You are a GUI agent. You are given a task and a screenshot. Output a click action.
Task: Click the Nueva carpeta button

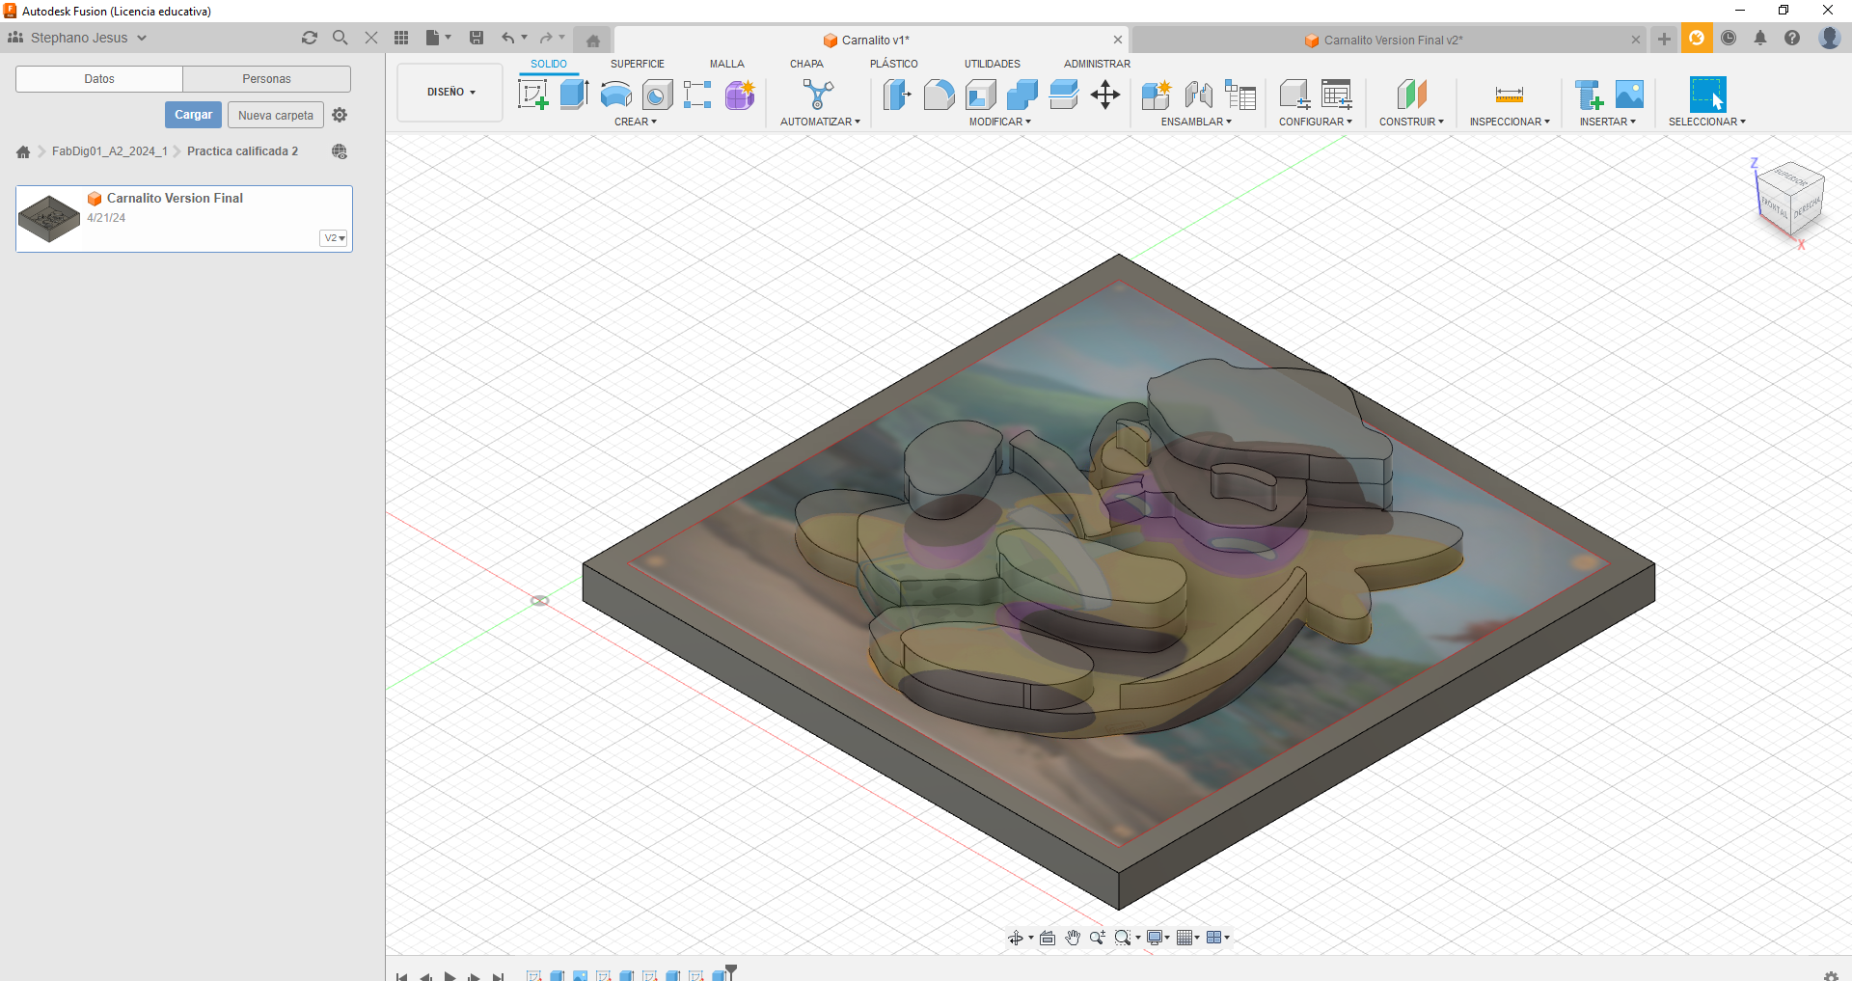pos(276,115)
